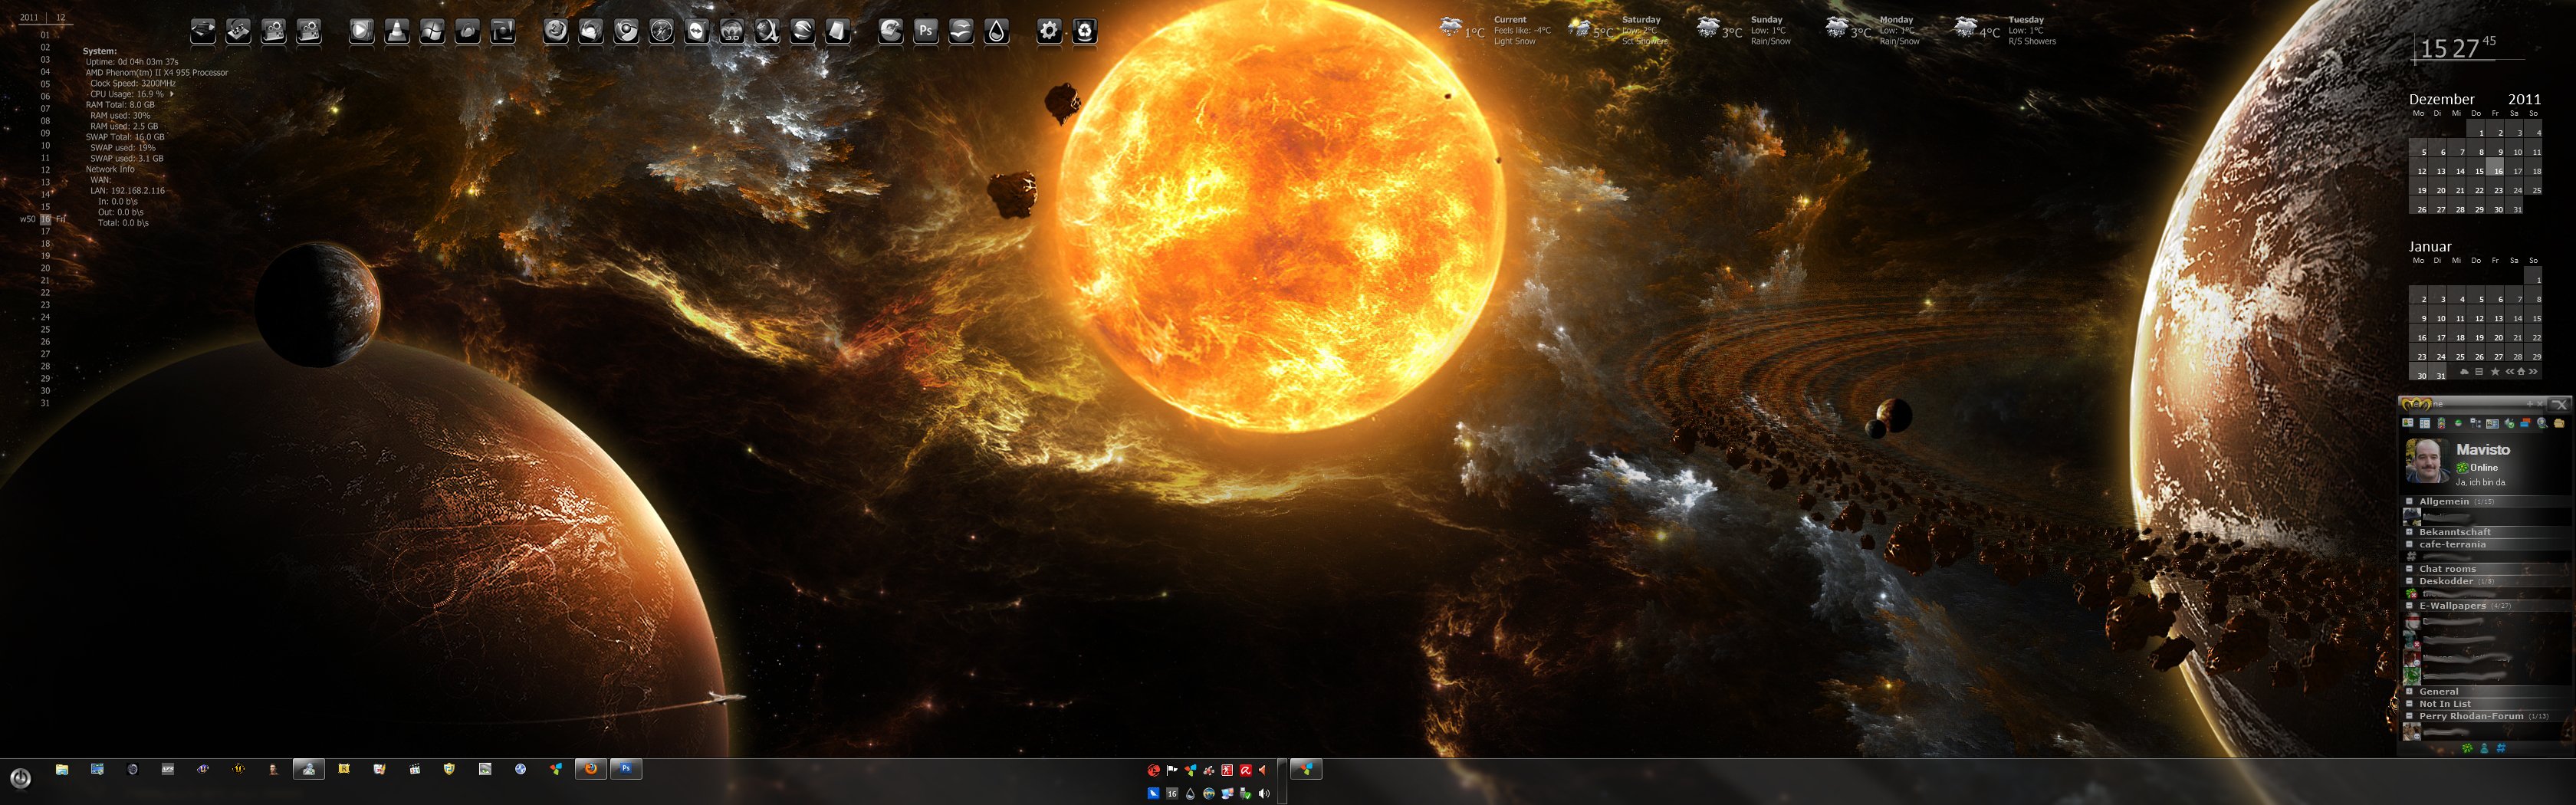2576x805 pixels.
Task: Select the Mavisto name label
Action: 2483,450
